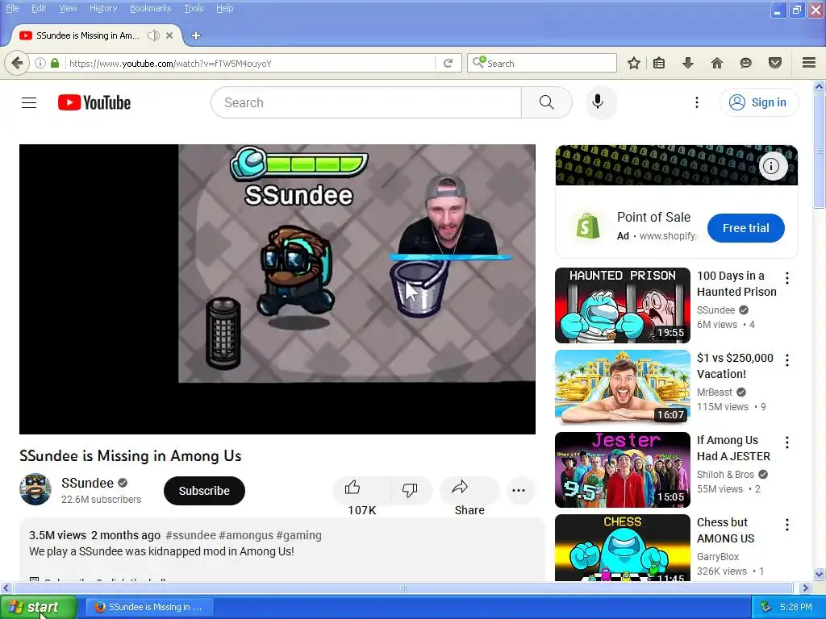The image size is (826, 619).
Task: Select the Firefox taskbar window button
Action: click(149, 607)
